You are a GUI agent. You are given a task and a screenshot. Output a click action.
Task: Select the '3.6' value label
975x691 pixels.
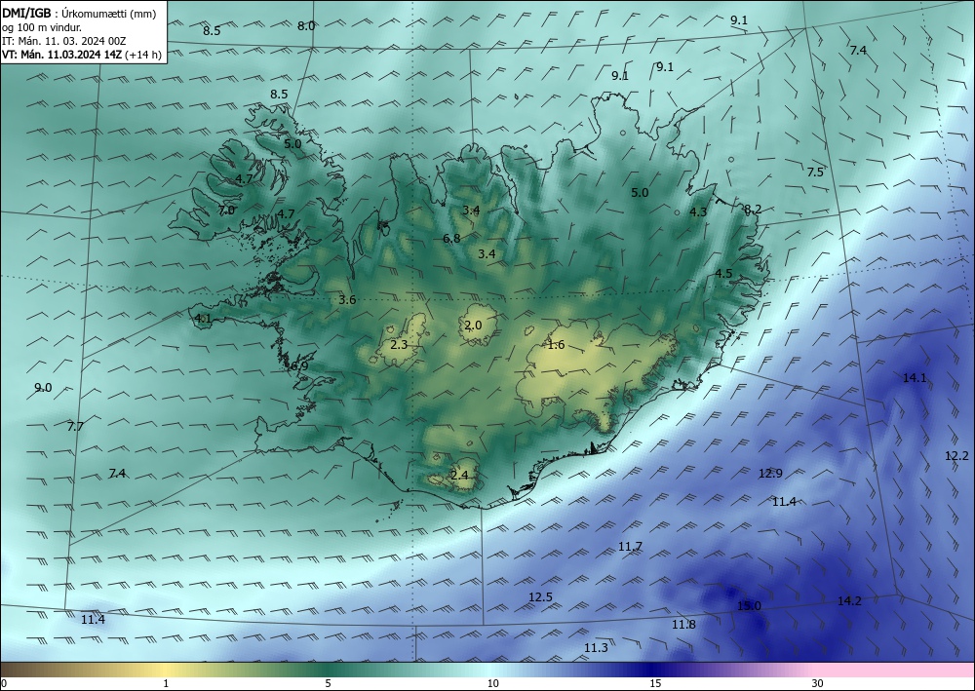coord(347,300)
